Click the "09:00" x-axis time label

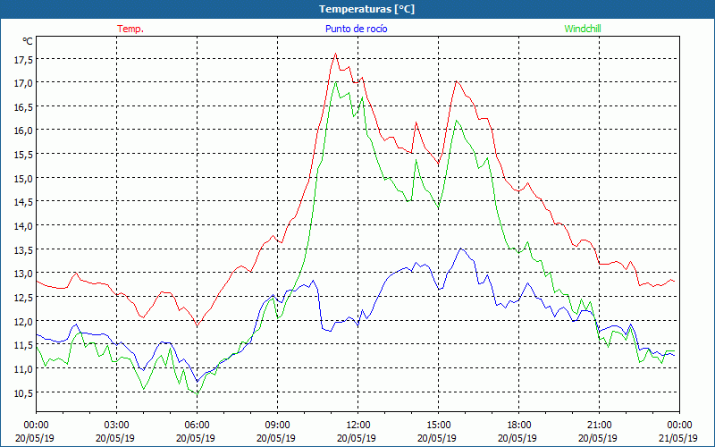click(x=277, y=426)
